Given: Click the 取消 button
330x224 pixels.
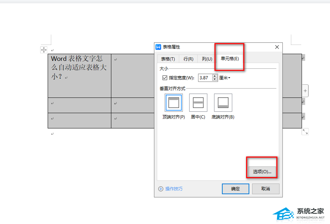Looking at the screenshot, I should (x=266, y=189).
